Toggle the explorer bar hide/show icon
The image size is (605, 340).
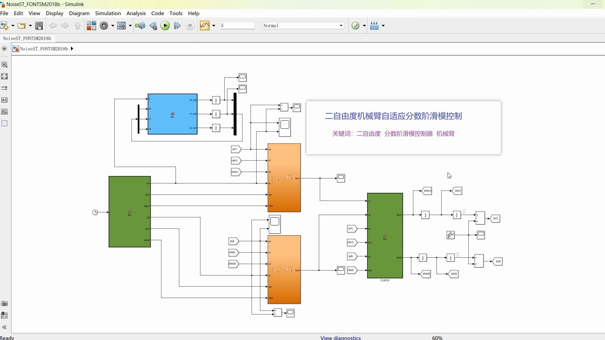(4, 48)
